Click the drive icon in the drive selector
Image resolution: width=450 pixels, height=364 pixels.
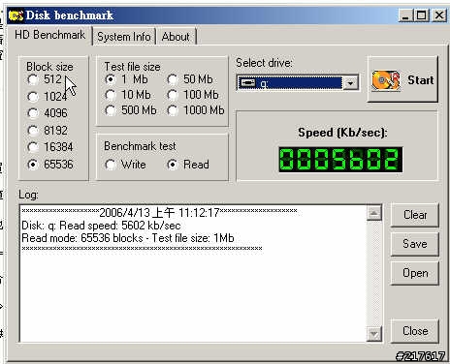(247, 83)
